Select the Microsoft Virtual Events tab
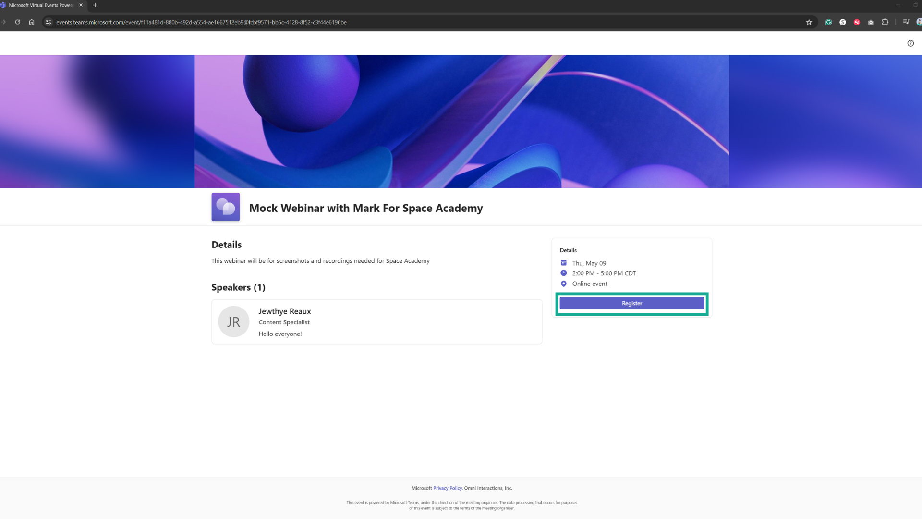The image size is (922, 519). click(x=41, y=5)
